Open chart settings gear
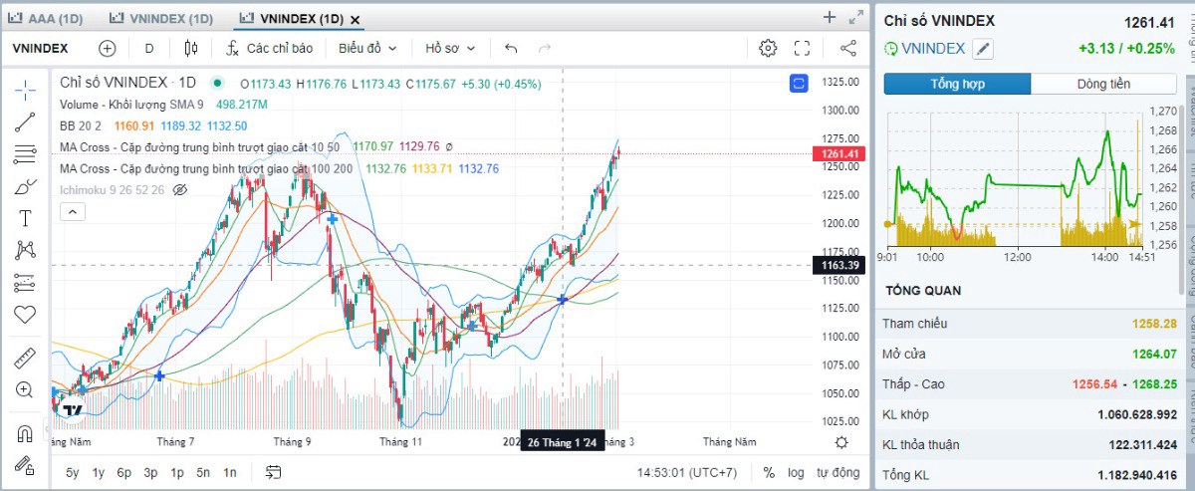 (x=768, y=48)
